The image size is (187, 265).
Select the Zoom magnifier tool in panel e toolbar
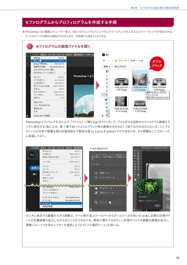click(x=135, y=177)
